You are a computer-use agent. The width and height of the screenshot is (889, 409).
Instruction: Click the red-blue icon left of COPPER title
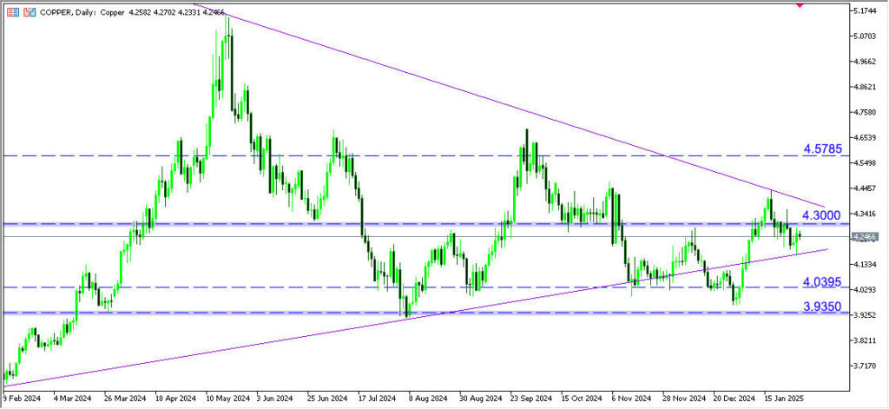click(x=28, y=13)
